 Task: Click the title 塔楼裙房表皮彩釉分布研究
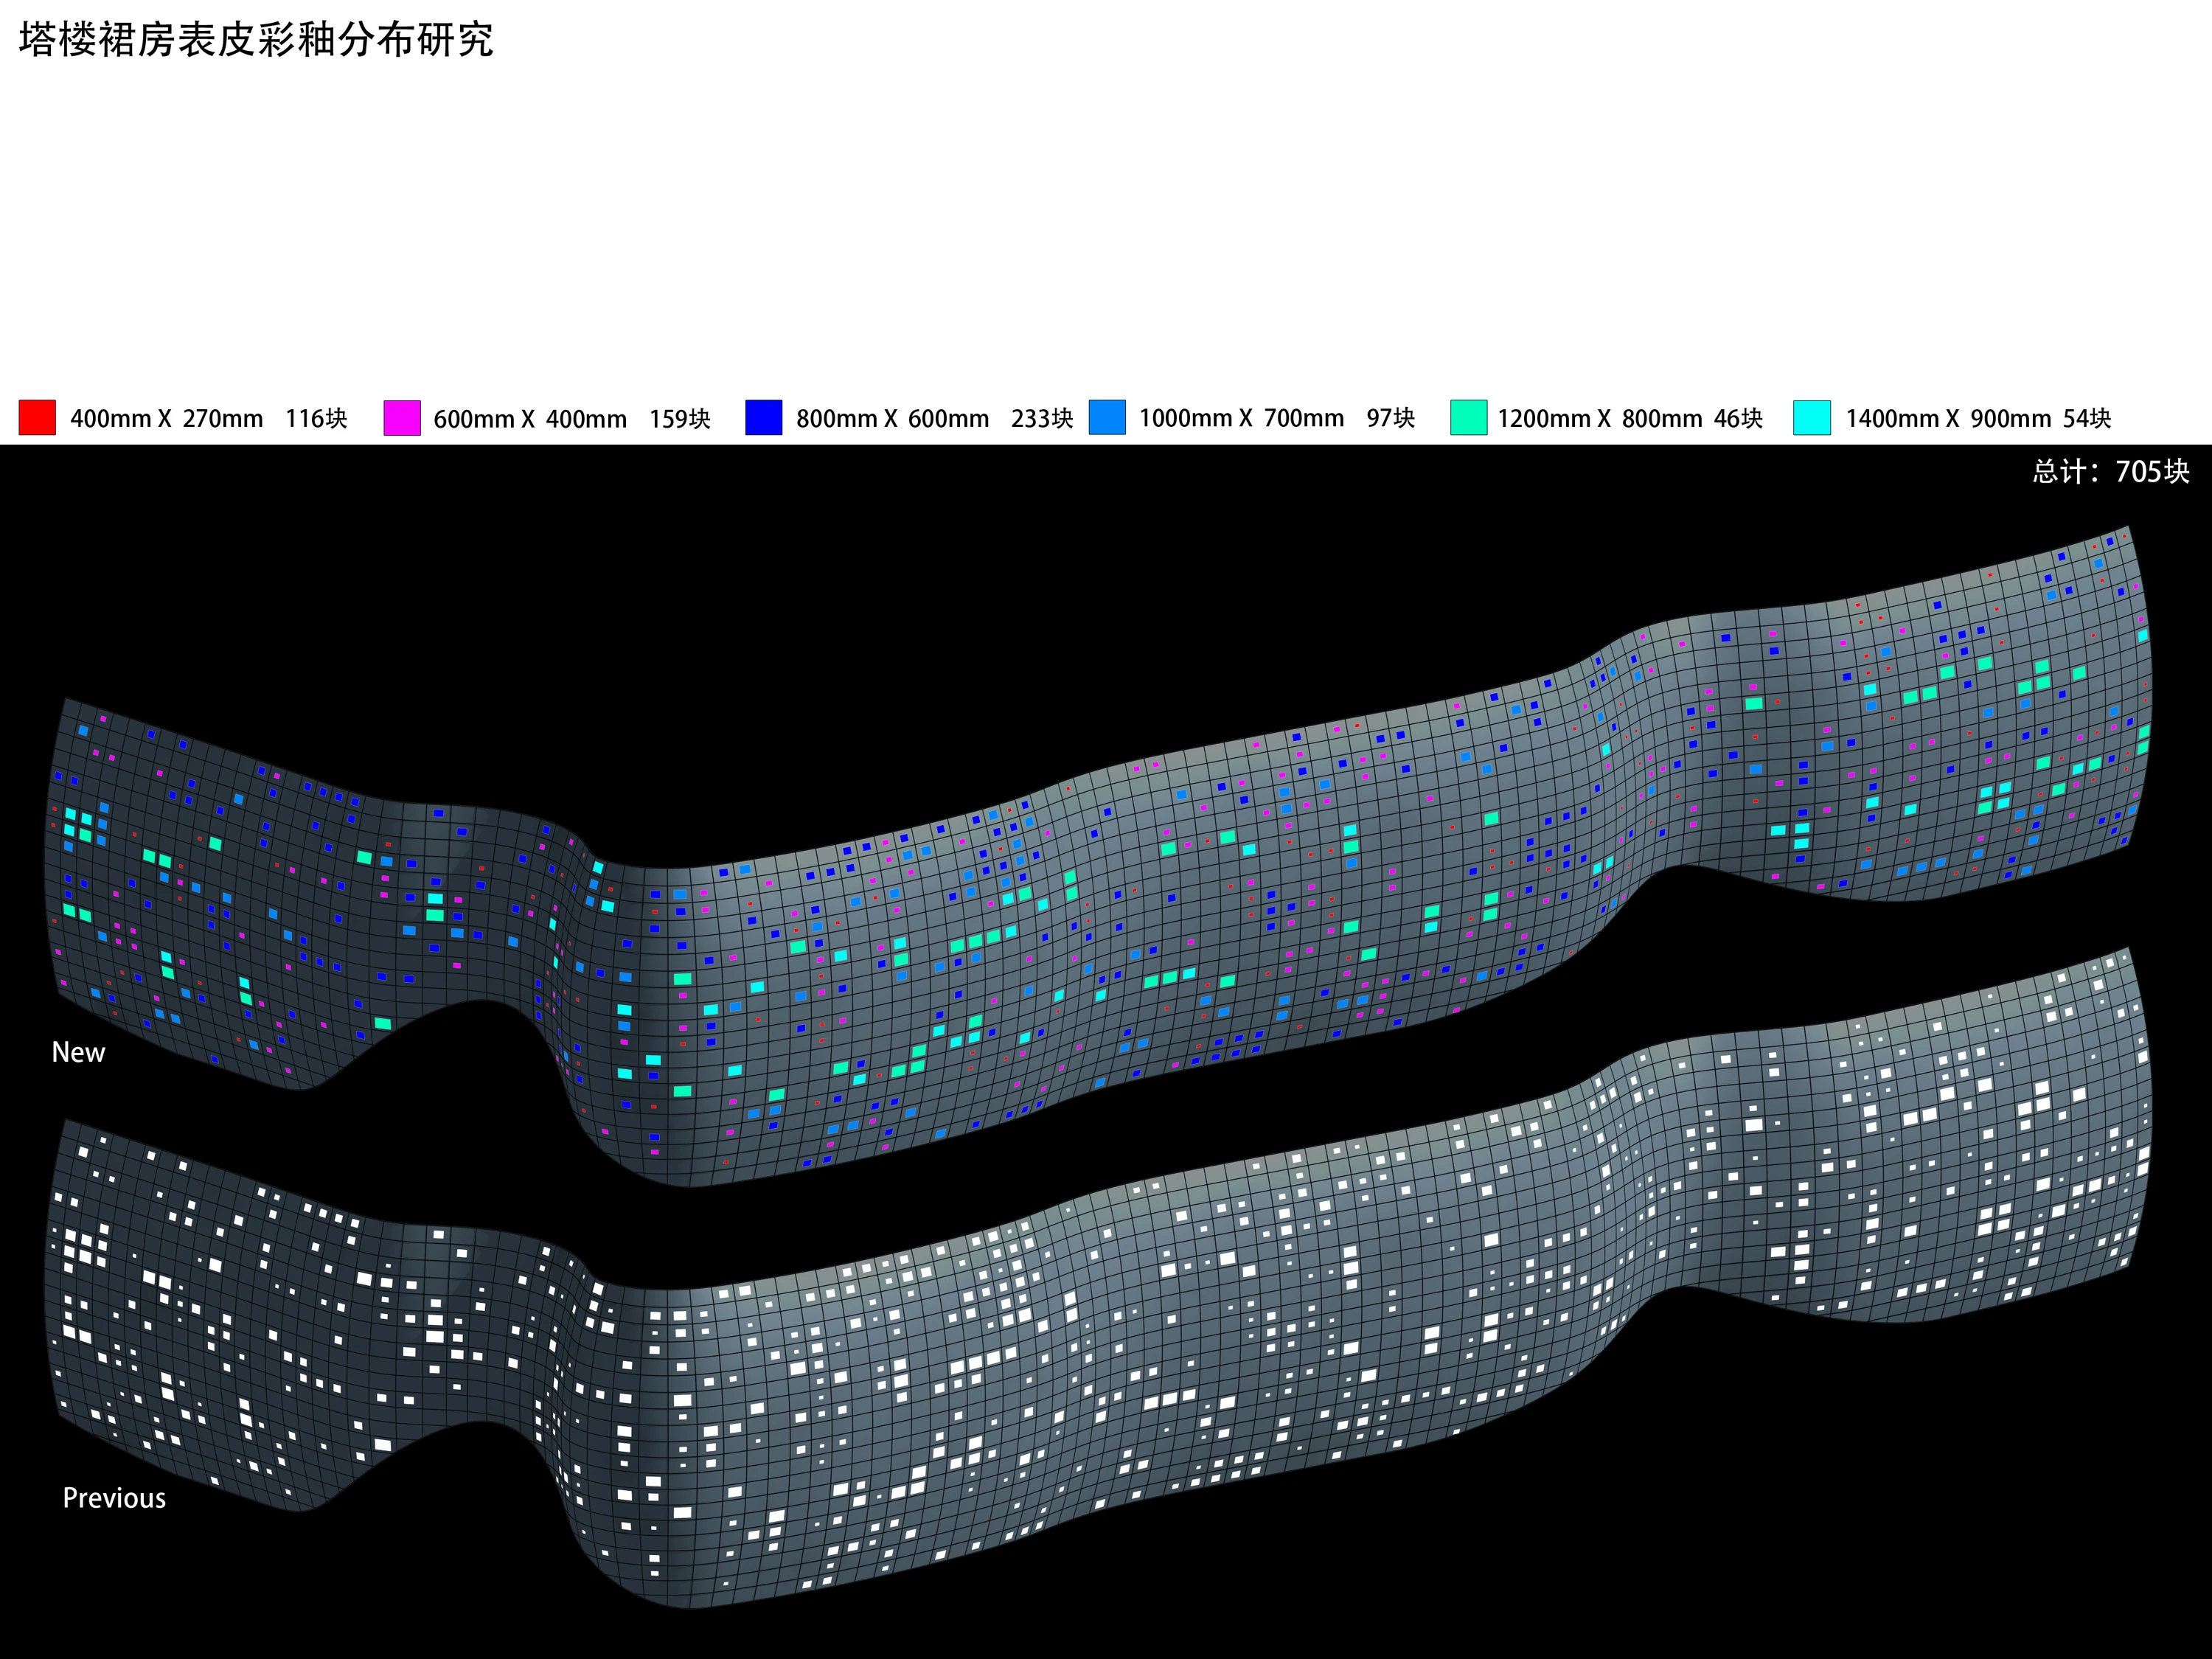(256, 40)
